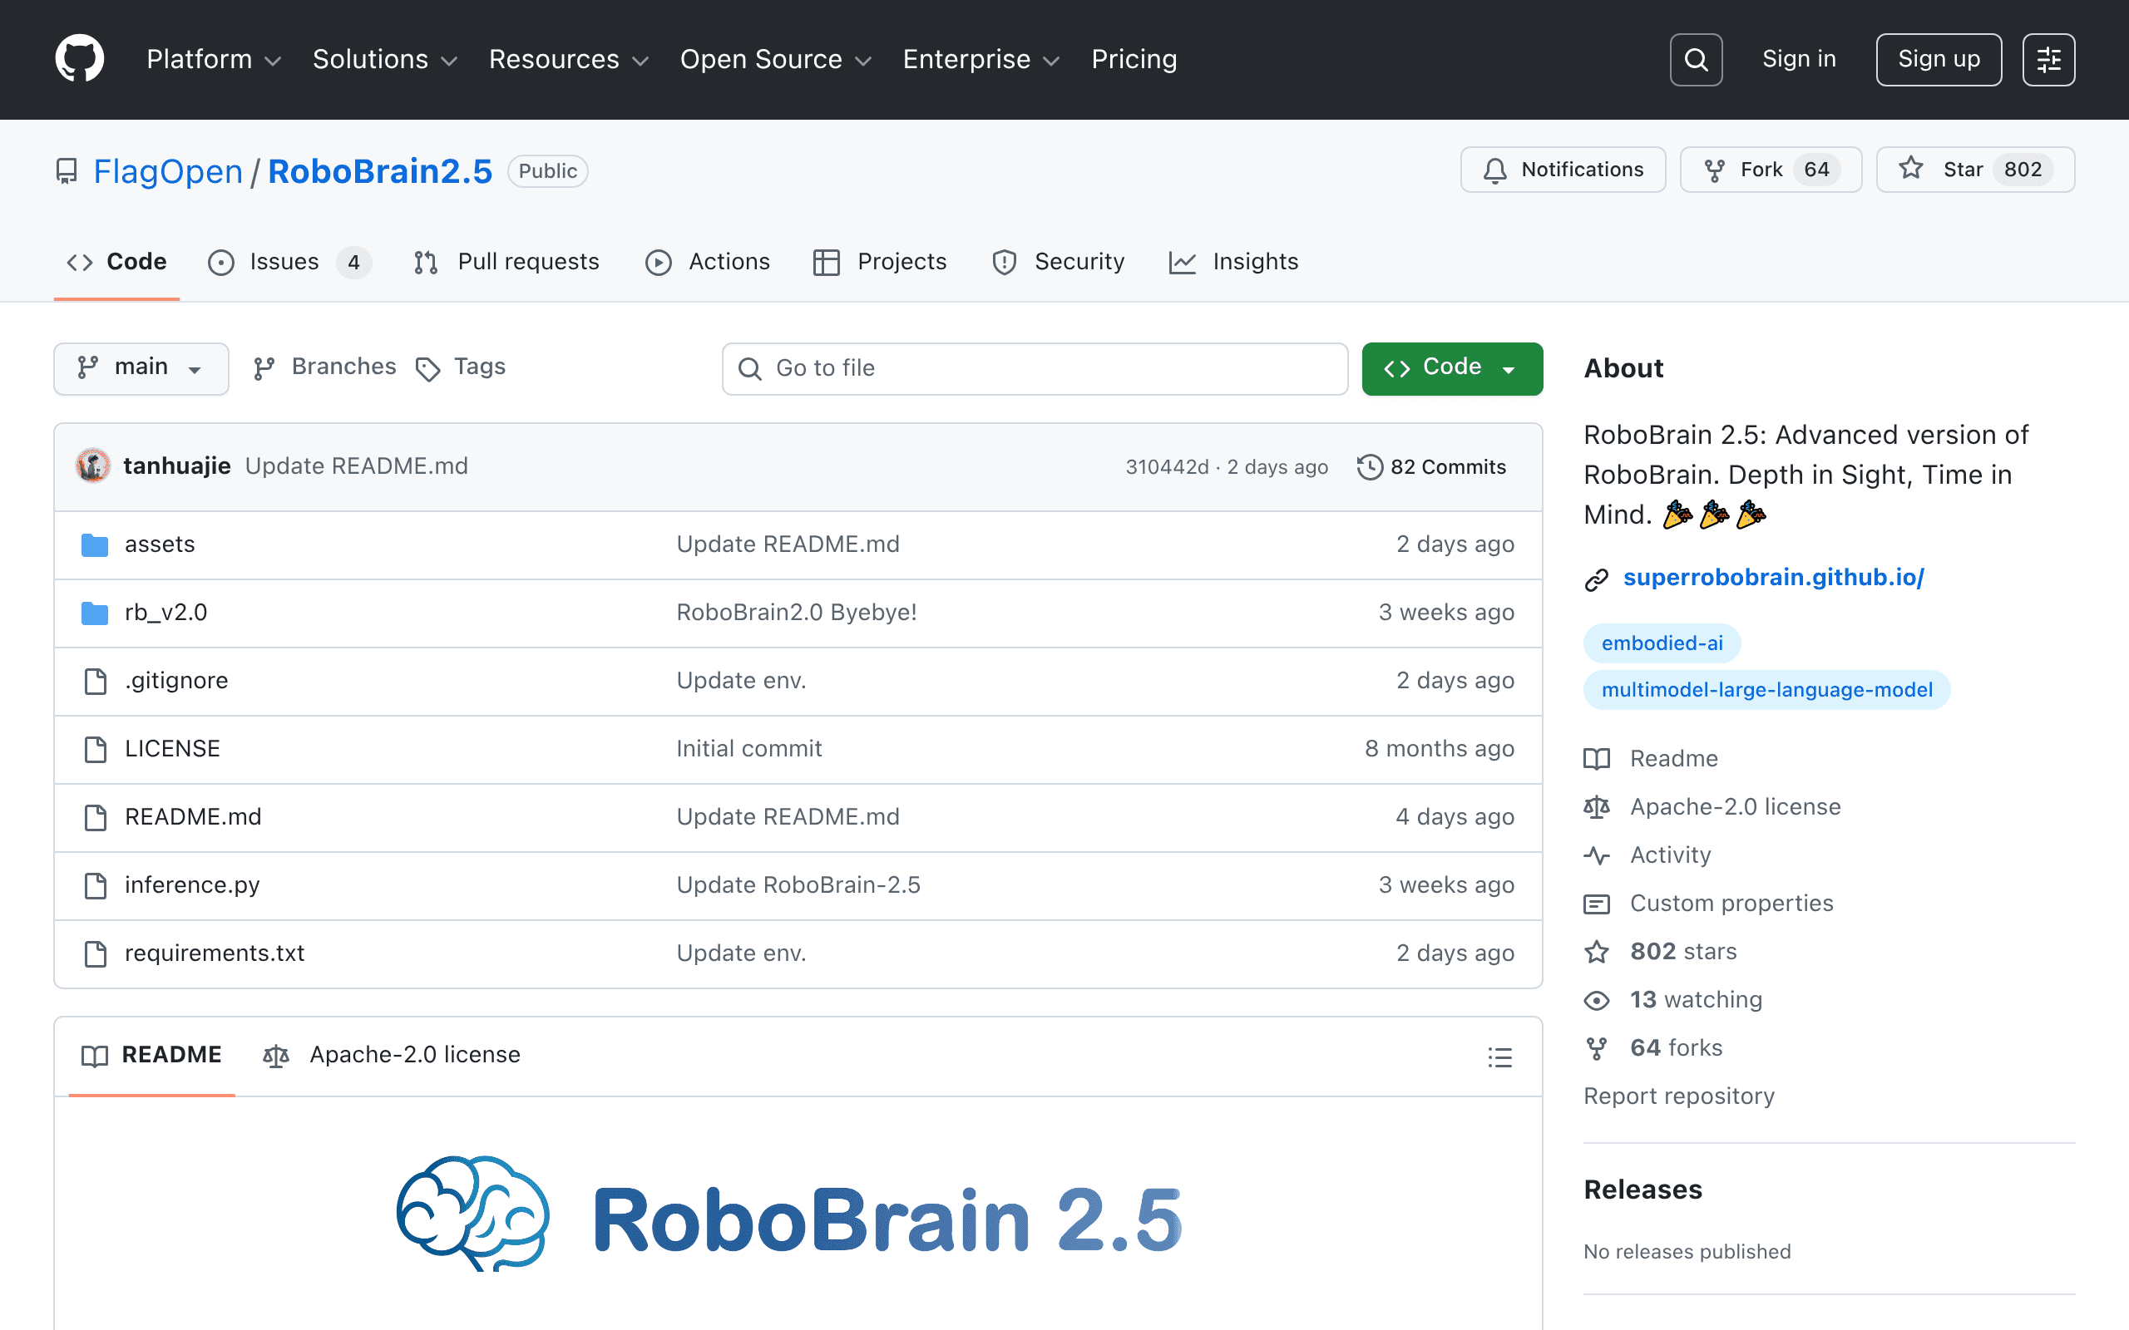
Task: Fork the repository via fork button
Action: 1770,170
